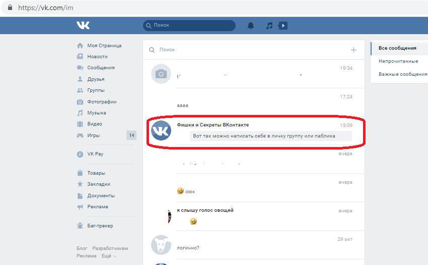This screenshot has height=265, width=428.
Task: Click the lock icon in address bar
Action: [x=10, y=8]
